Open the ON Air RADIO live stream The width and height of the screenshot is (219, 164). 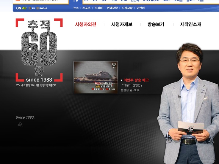tap(42, 8)
